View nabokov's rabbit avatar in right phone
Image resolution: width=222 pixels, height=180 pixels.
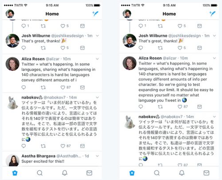pyautogui.click(x=130, y=122)
